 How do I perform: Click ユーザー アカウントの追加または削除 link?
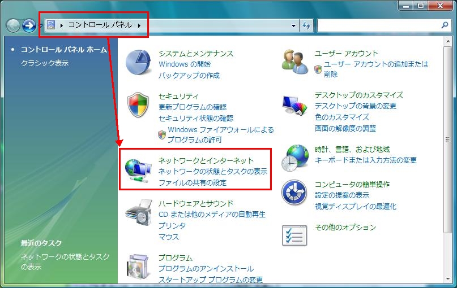pyautogui.click(x=376, y=69)
